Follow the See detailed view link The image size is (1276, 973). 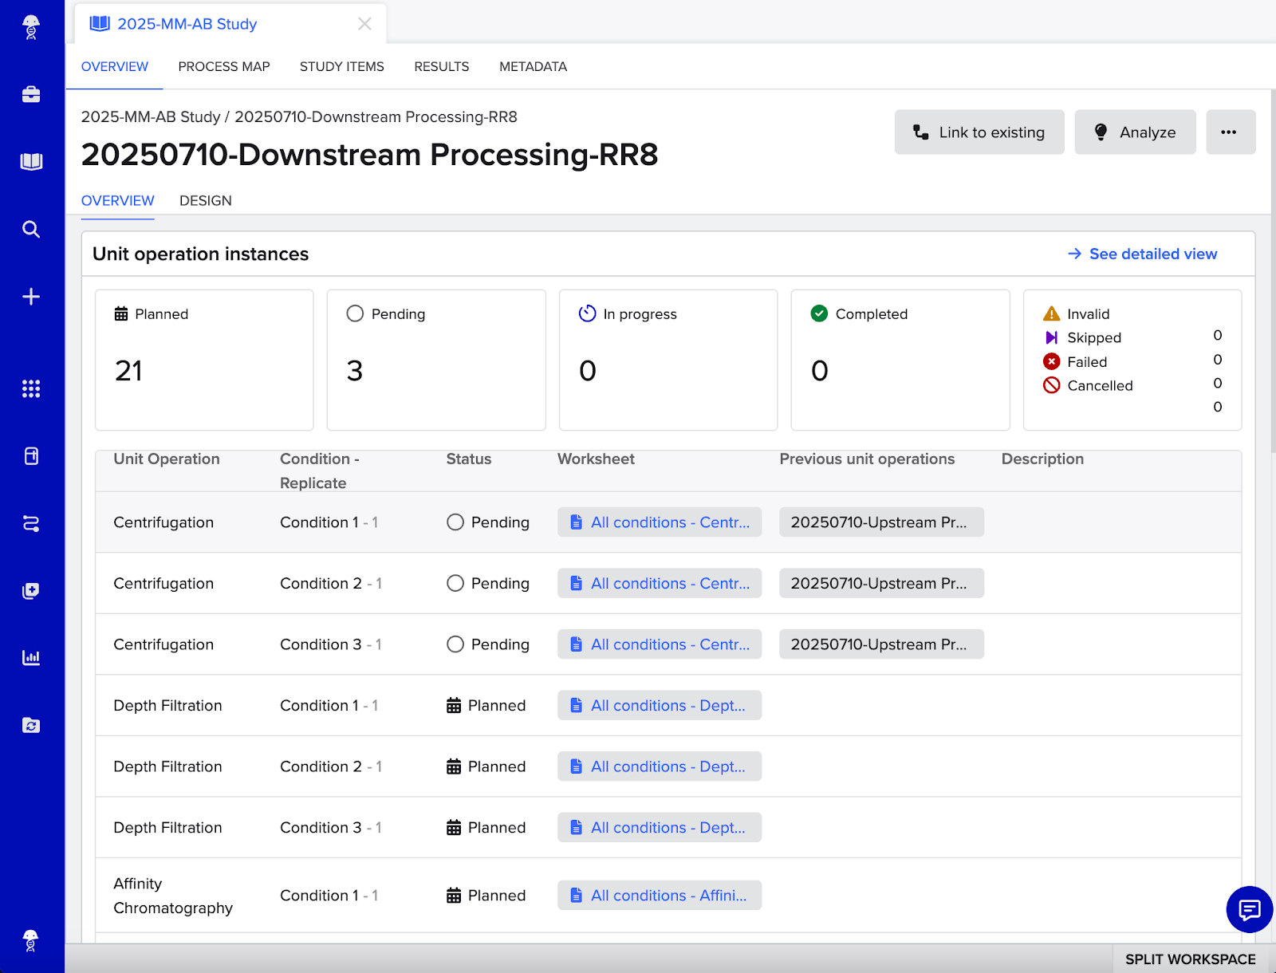click(x=1142, y=254)
